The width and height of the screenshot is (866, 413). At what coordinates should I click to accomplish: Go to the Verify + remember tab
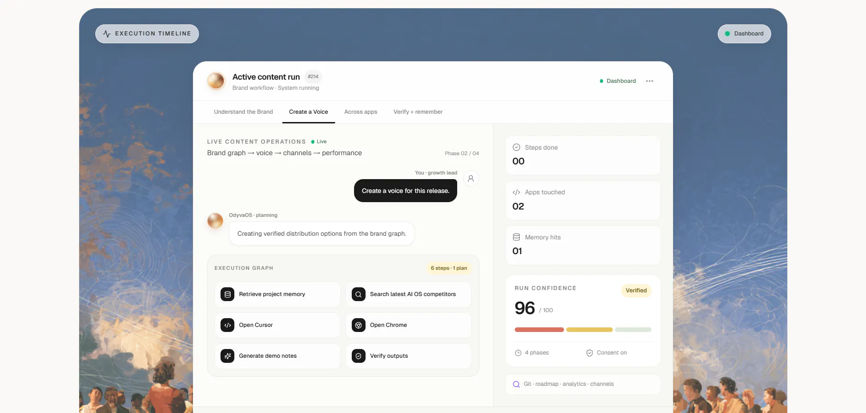coord(418,112)
